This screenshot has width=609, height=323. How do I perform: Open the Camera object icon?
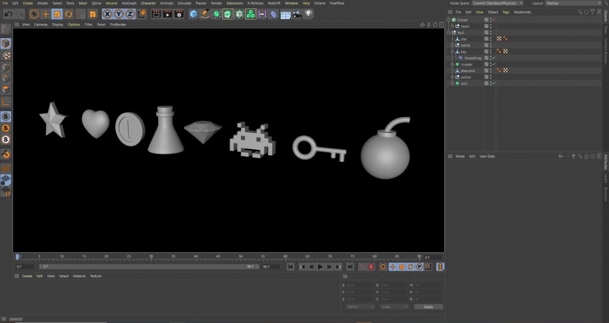[x=297, y=14]
